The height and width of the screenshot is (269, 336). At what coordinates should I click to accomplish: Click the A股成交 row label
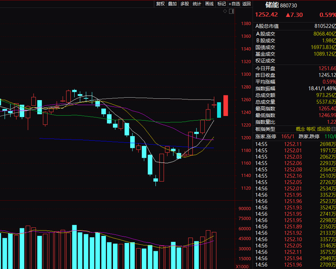pos(265,34)
